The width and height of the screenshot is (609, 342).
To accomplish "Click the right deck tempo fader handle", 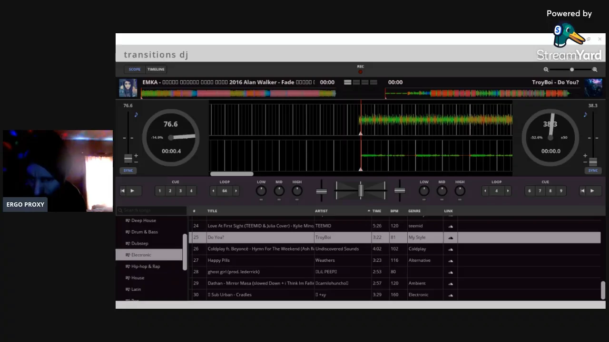I will click(x=593, y=161).
